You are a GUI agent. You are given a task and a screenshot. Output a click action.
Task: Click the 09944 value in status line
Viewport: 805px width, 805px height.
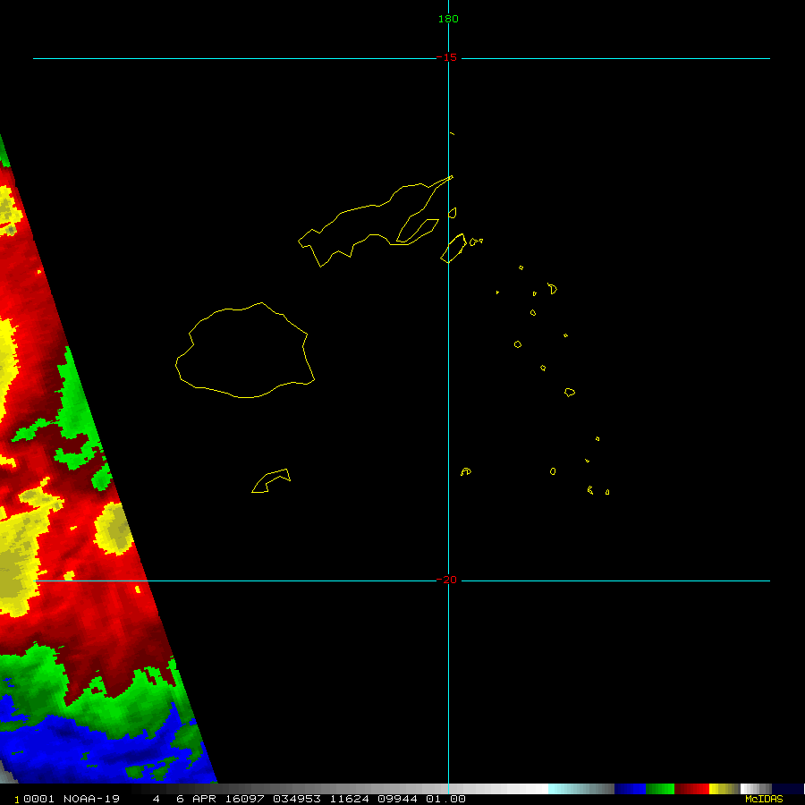coord(397,799)
